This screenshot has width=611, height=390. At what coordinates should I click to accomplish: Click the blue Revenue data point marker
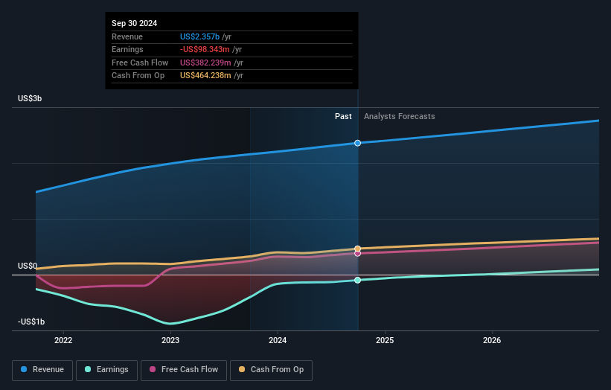tap(357, 143)
